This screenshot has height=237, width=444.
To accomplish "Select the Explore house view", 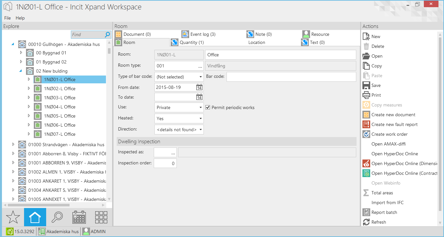I will pyautogui.click(x=35, y=217).
